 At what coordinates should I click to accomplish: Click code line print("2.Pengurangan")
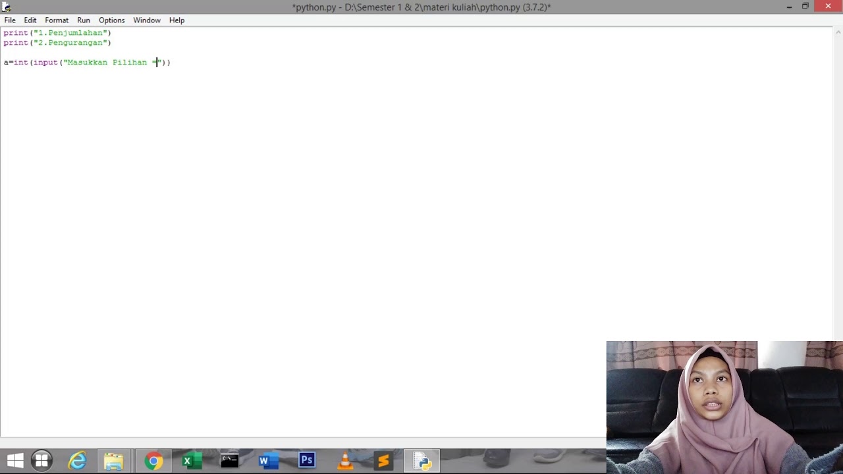pos(57,43)
